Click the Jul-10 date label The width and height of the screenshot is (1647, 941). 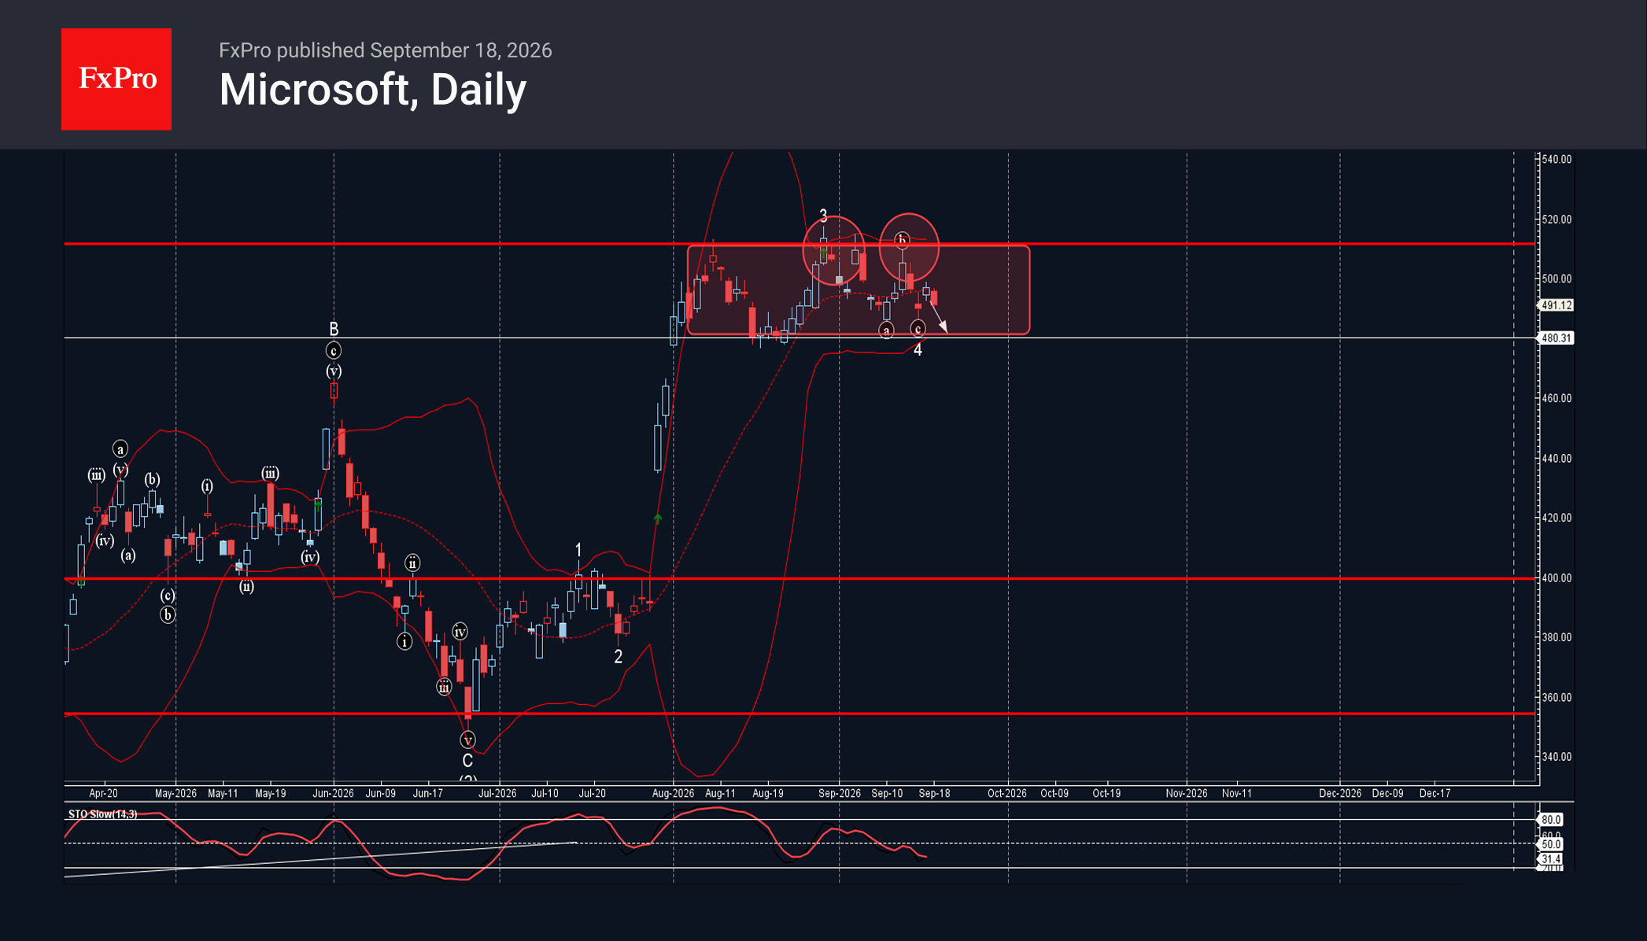click(x=545, y=794)
